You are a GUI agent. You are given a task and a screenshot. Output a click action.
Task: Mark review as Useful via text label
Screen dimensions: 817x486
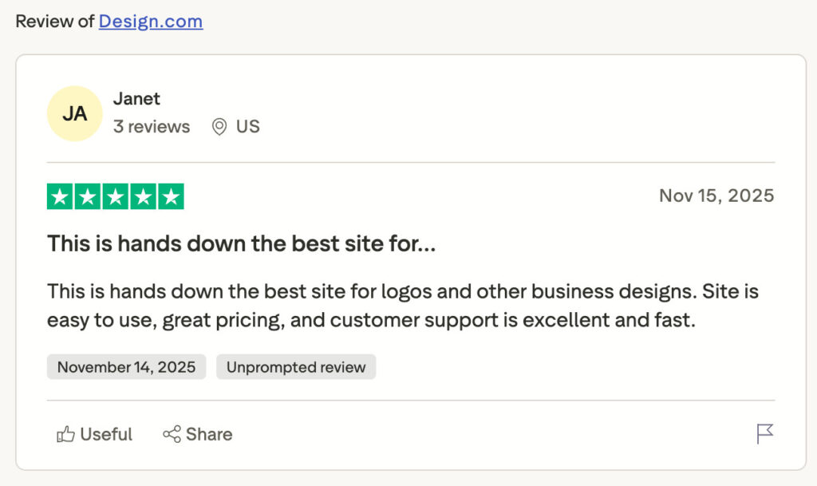click(x=106, y=435)
